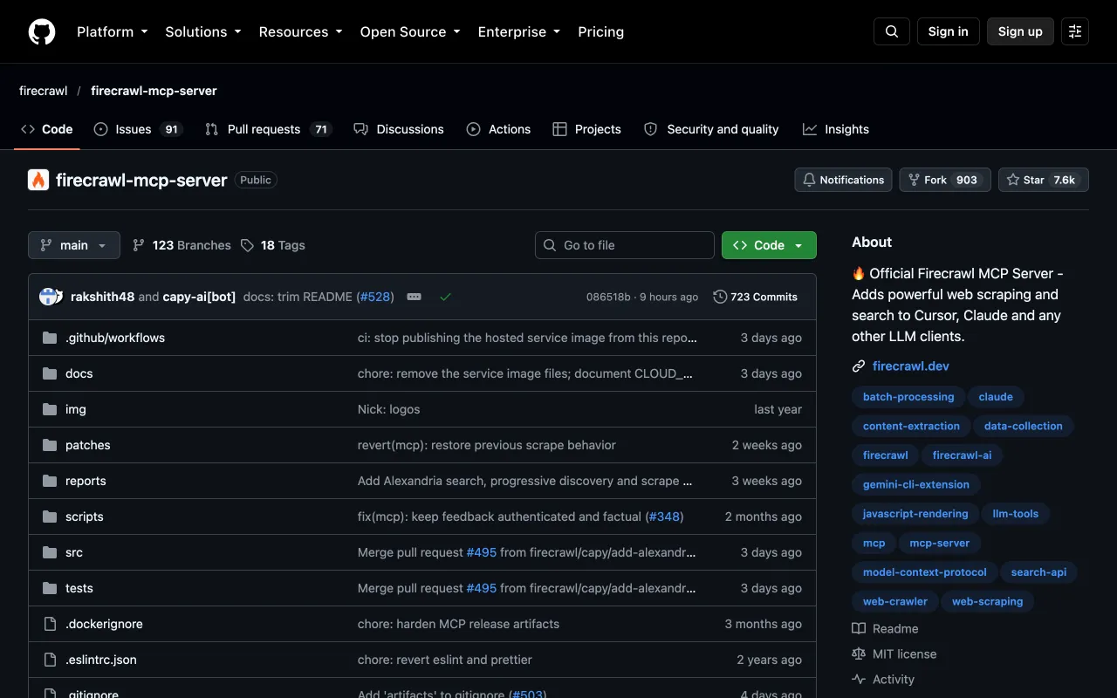The width and height of the screenshot is (1117, 698).
Task: Open the Actions tab
Action: point(498,129)
